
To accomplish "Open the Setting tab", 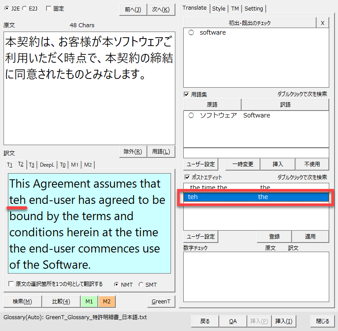I will tap(253, 8).
